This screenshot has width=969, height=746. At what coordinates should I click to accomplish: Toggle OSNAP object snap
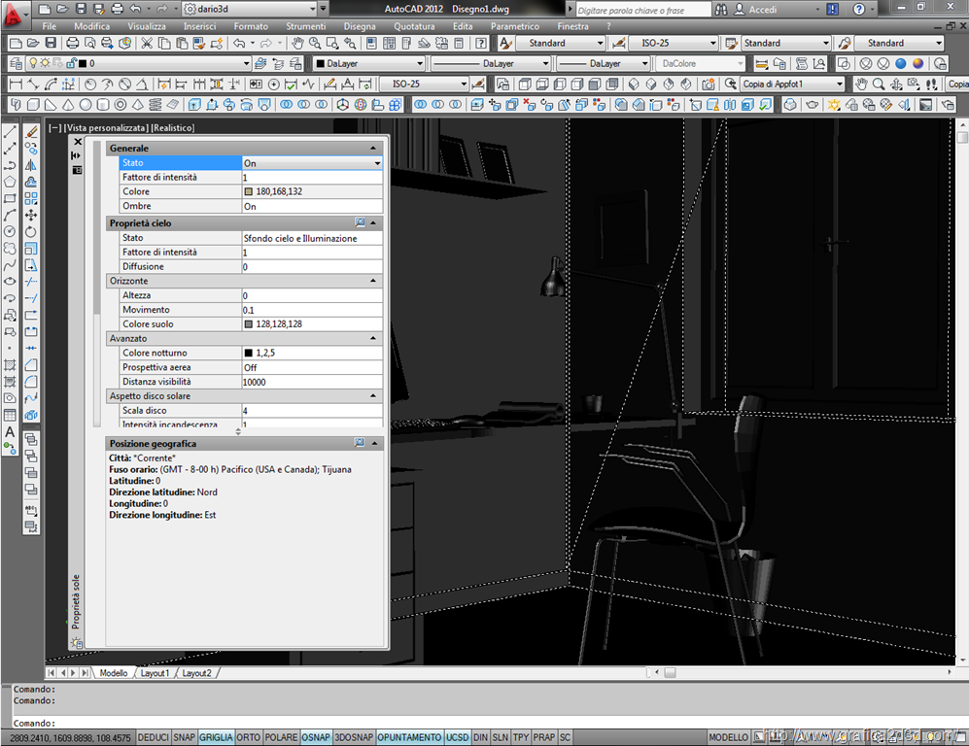(315, 738)
